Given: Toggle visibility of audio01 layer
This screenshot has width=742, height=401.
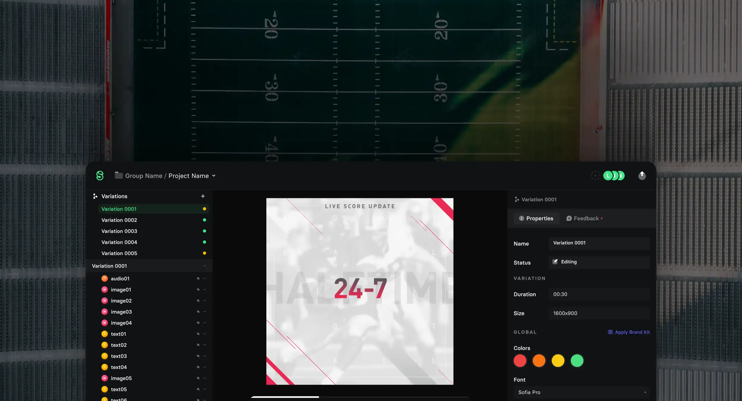Looking at the screenshot, I should coord(198,279).
